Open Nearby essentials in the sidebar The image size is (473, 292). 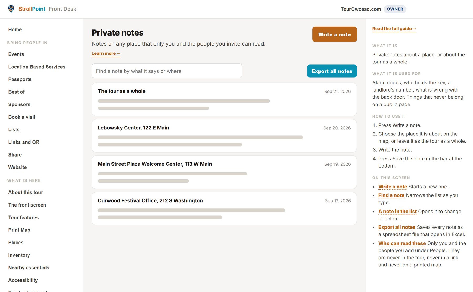click(29, 268)
